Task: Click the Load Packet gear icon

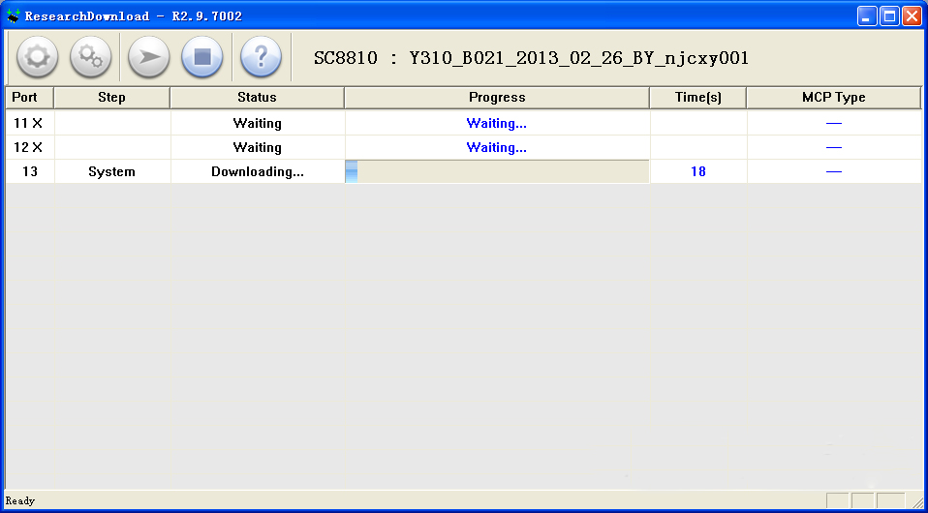Action: click(x=37, y=57)
